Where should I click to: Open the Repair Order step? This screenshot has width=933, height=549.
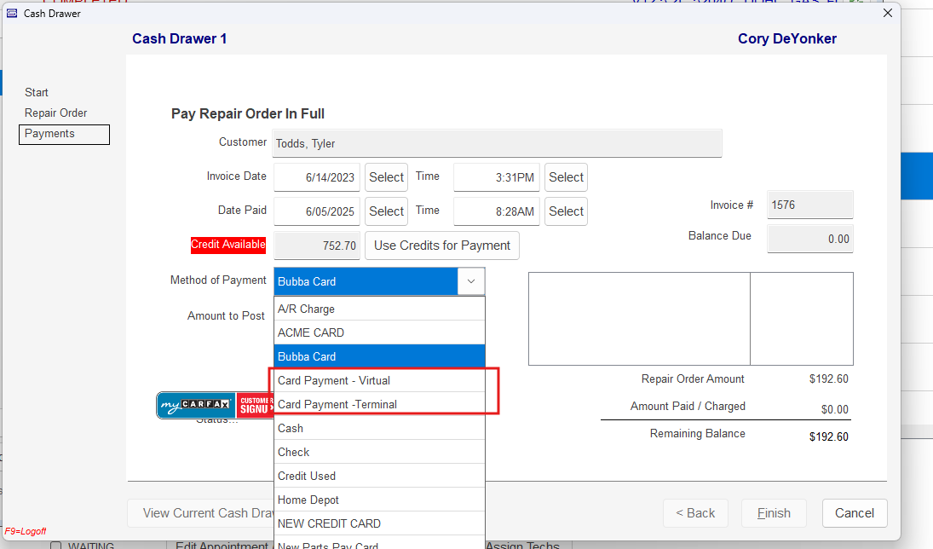[x=55, y=113]
